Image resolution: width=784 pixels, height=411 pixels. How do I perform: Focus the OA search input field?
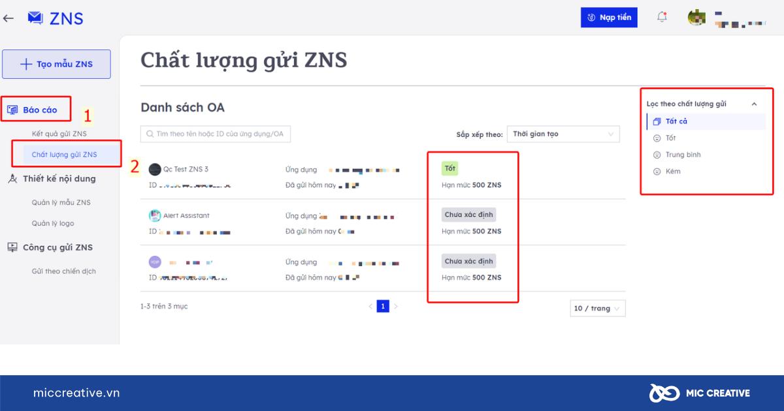click(216, 134)
